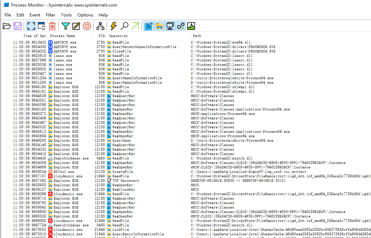Image resolution: width=371 pixels, height=238 pixels.
Task: Toggle the Capture events icon
Action: coord(31,26)
